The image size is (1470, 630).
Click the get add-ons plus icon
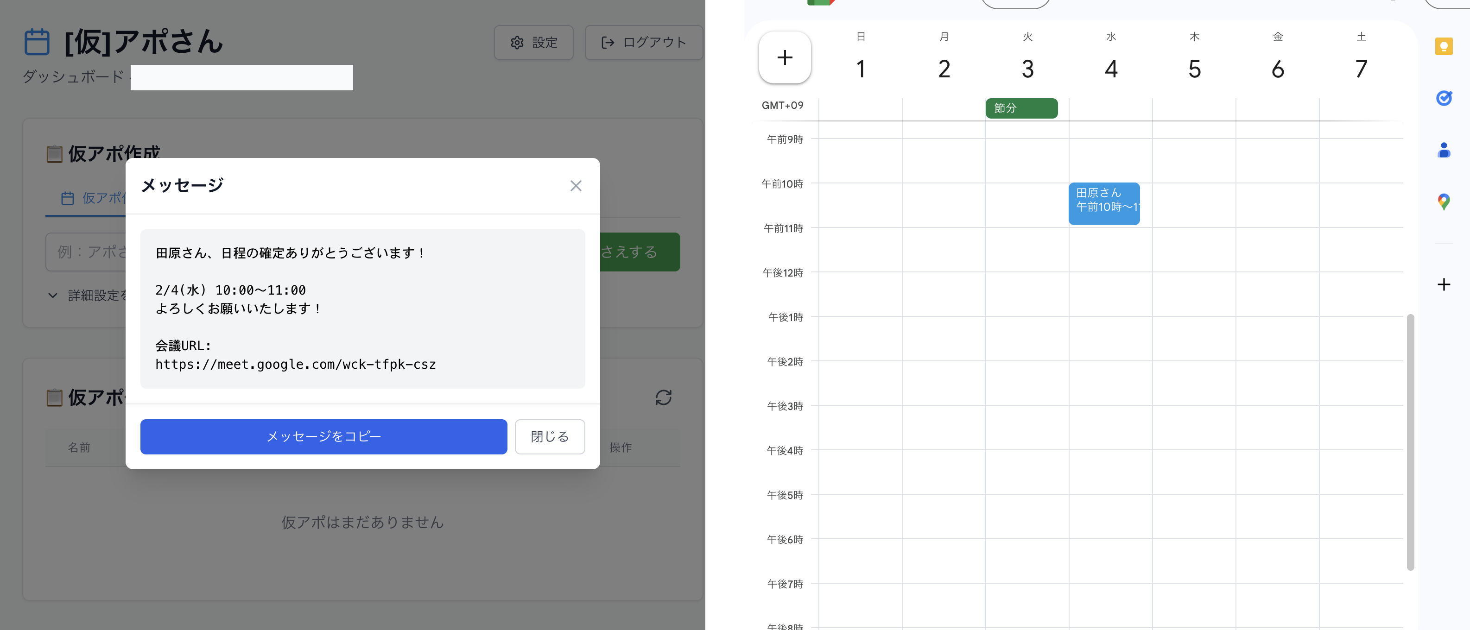coord(1444,284)
